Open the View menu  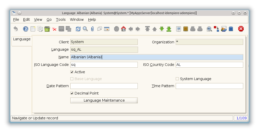(x=38, y=20)
